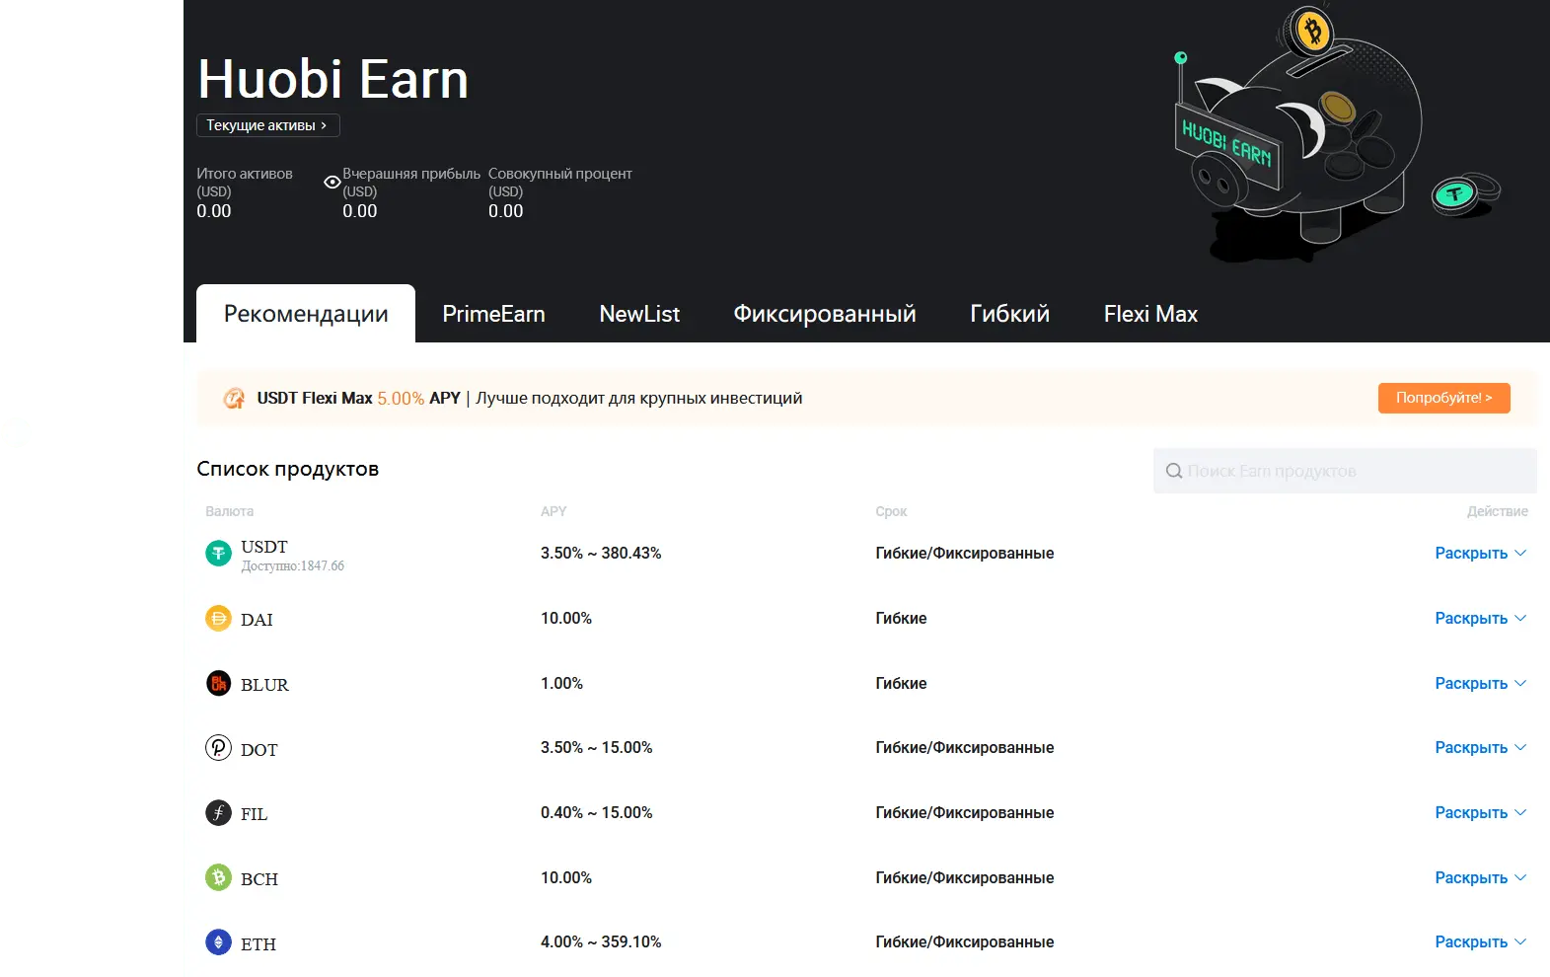Click the Flexi Max banner promo icon
Image resolution: width=1550 pixels, height=977 pixels.
234,399
